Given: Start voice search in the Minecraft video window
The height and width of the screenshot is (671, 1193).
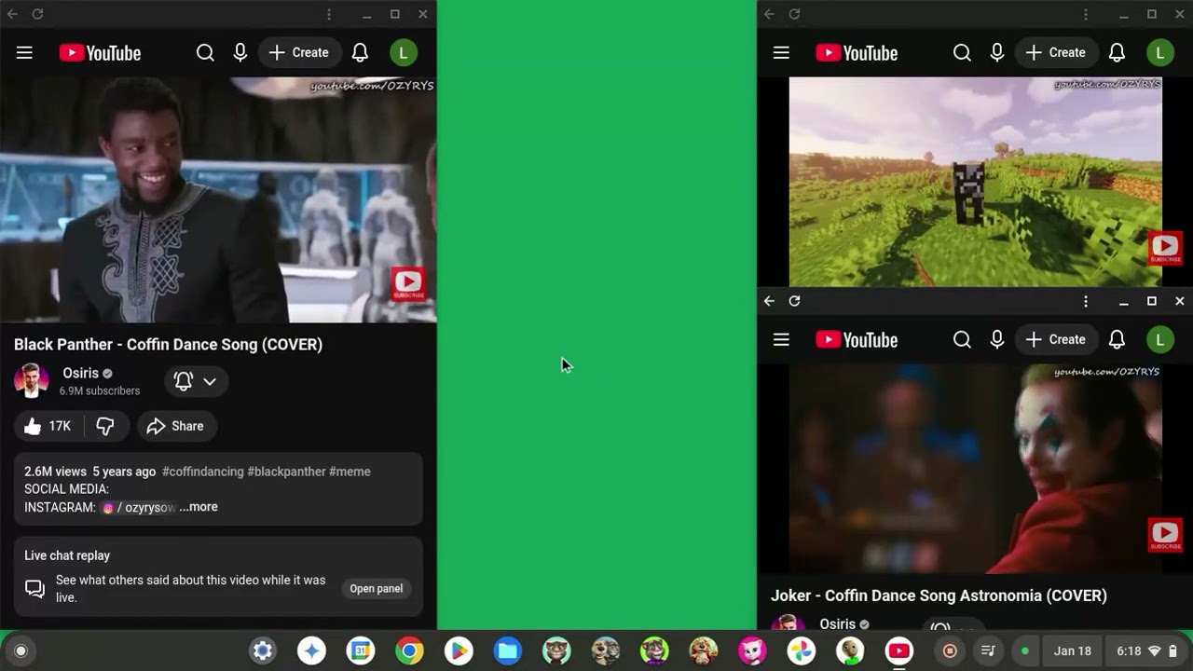Looking at the screenshot, I should [997, 53].
